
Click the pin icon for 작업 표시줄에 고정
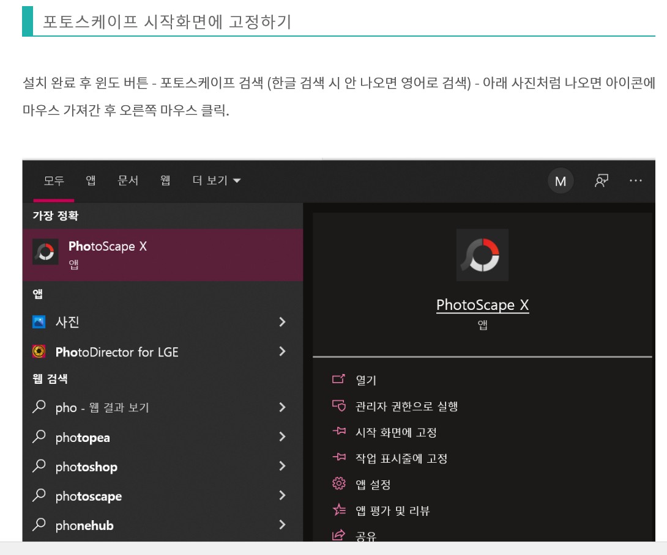(x=339, y=457)
